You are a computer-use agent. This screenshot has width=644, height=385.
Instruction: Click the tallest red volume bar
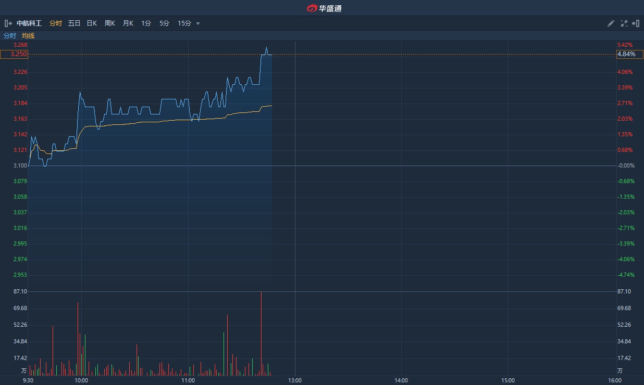click(261, 333)
